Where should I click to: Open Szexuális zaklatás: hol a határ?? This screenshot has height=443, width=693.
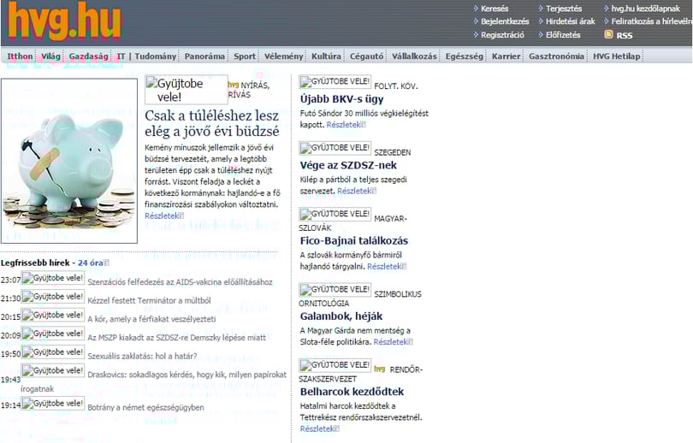(x=142, y=356)
